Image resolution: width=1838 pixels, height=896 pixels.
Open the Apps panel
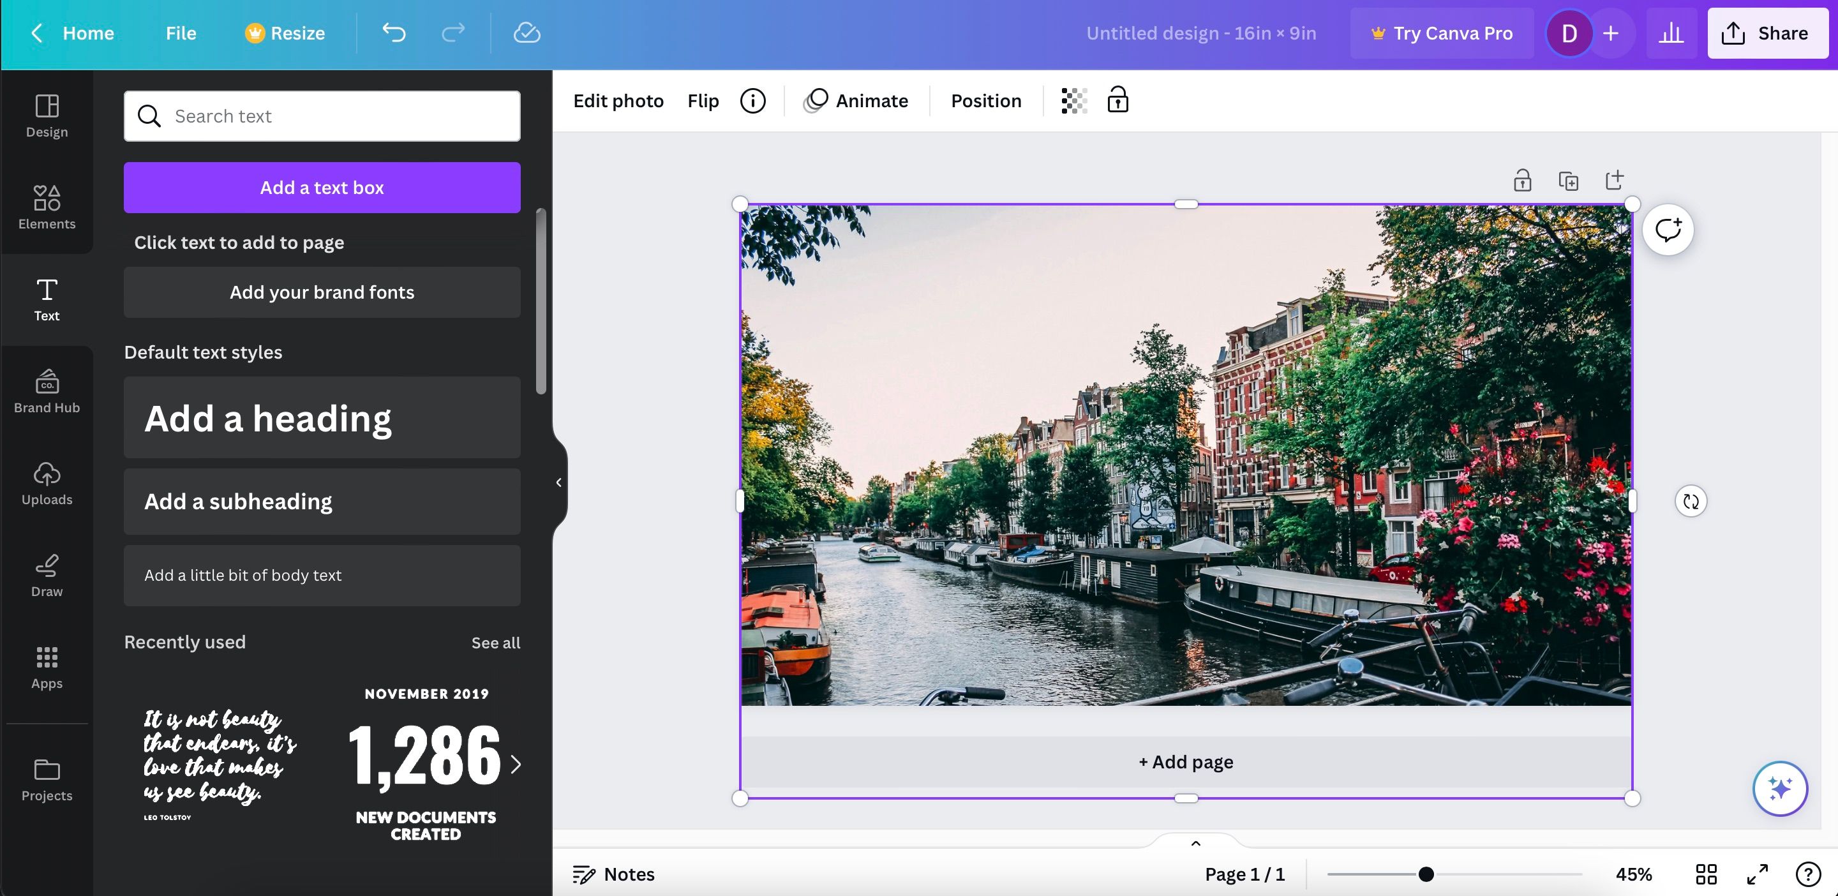point(47,667)
